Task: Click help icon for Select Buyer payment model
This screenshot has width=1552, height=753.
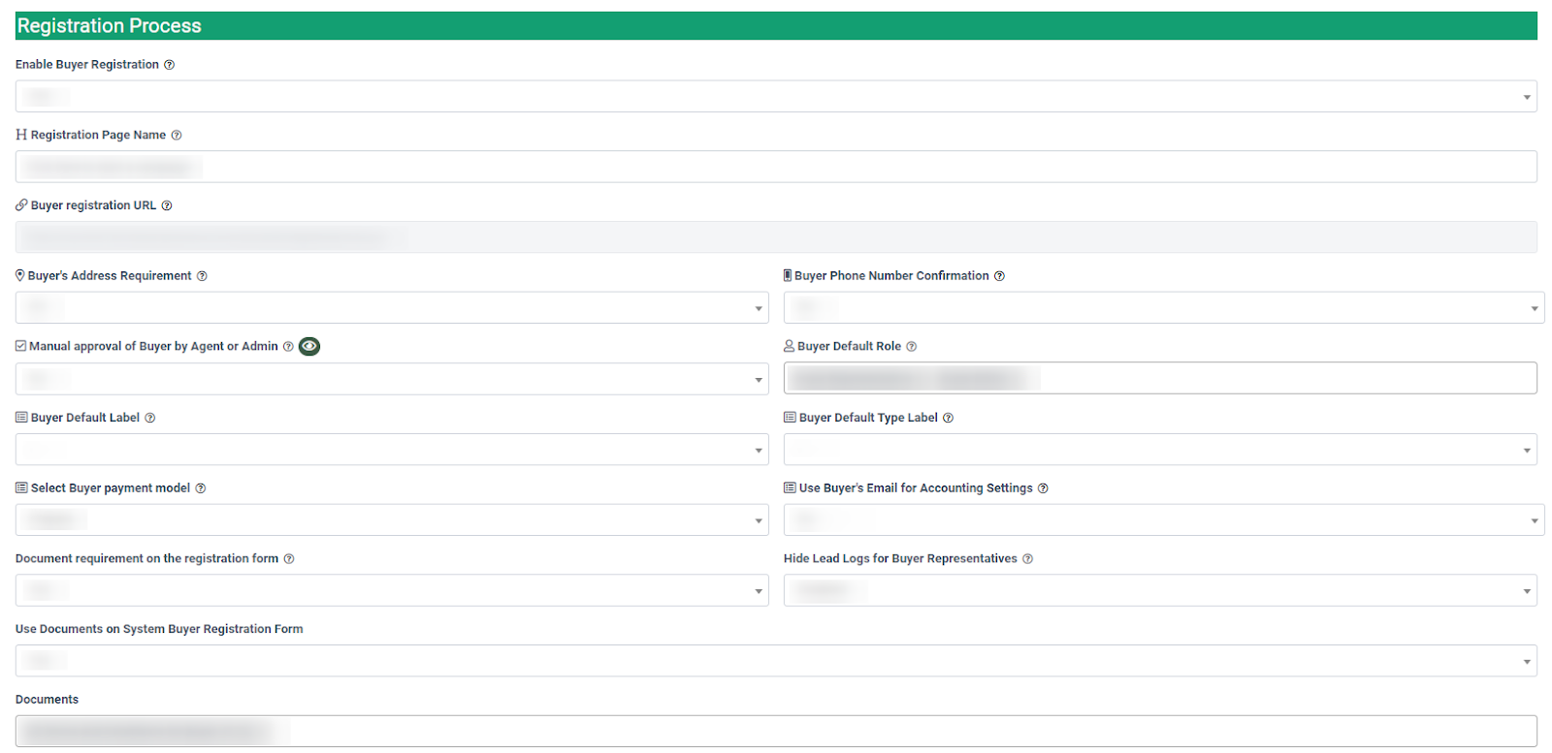Action: tap(201, 488)
